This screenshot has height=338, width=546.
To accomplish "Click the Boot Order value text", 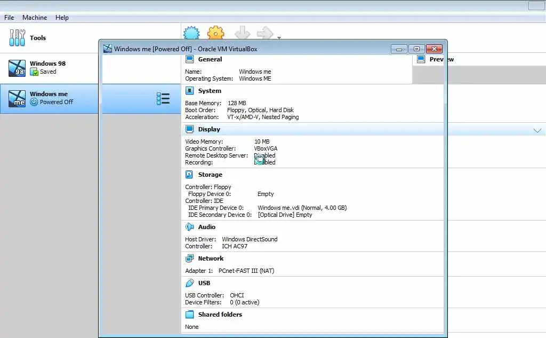I will (x=260, y=110).
